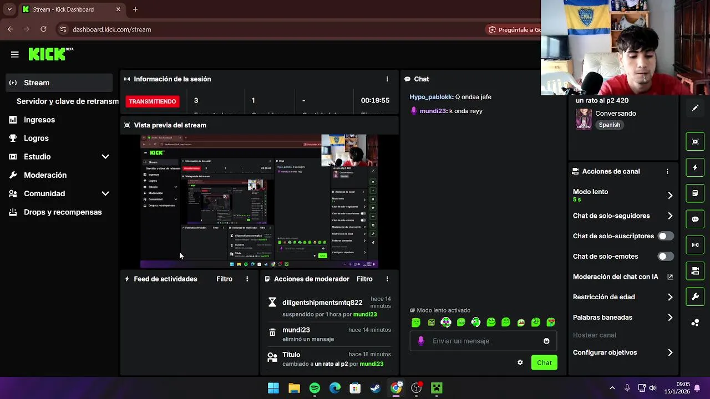710x399 pixels.
Task: Click the three-dots cluster icon at rail bottom
Action: tap(695, 323)
